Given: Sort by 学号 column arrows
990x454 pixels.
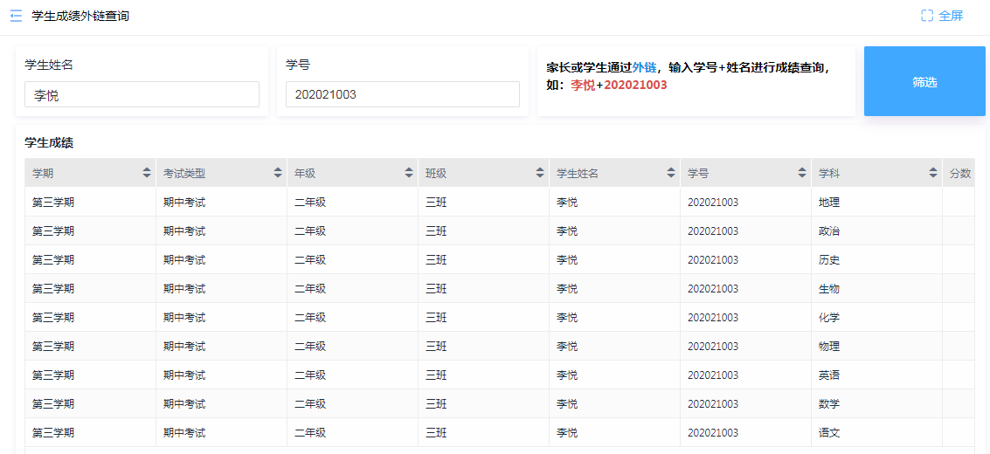Looking at the screenshot, I should pos(802,173).
